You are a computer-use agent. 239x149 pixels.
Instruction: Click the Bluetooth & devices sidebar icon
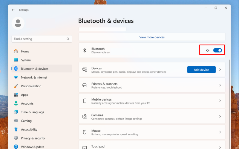point(16,69)
